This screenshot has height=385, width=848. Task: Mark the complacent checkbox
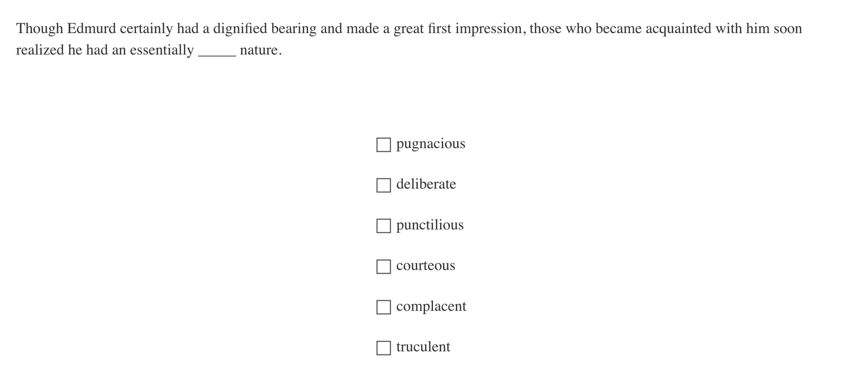tap(383, 307)
